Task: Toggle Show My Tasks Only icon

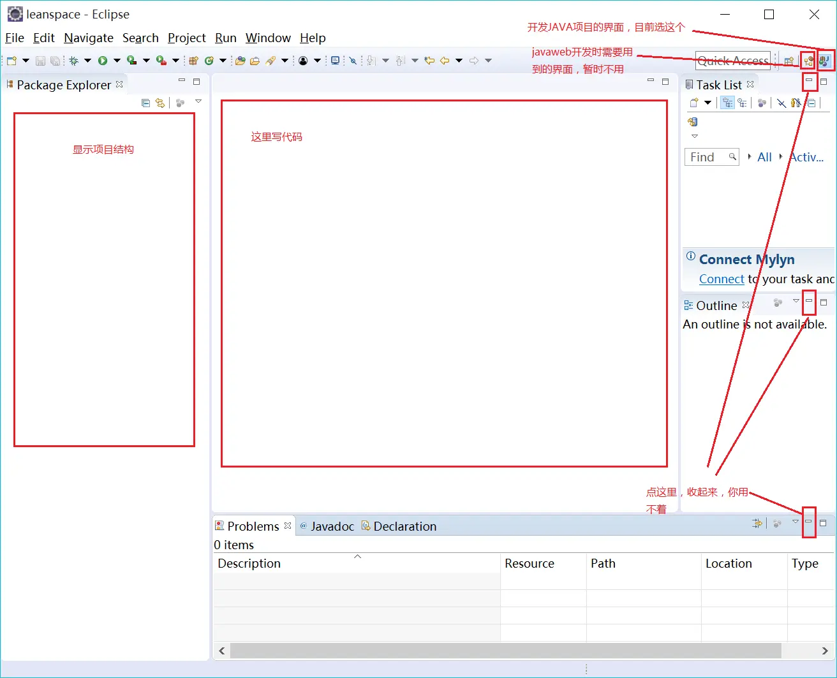Action: click(x=796, y=103)
